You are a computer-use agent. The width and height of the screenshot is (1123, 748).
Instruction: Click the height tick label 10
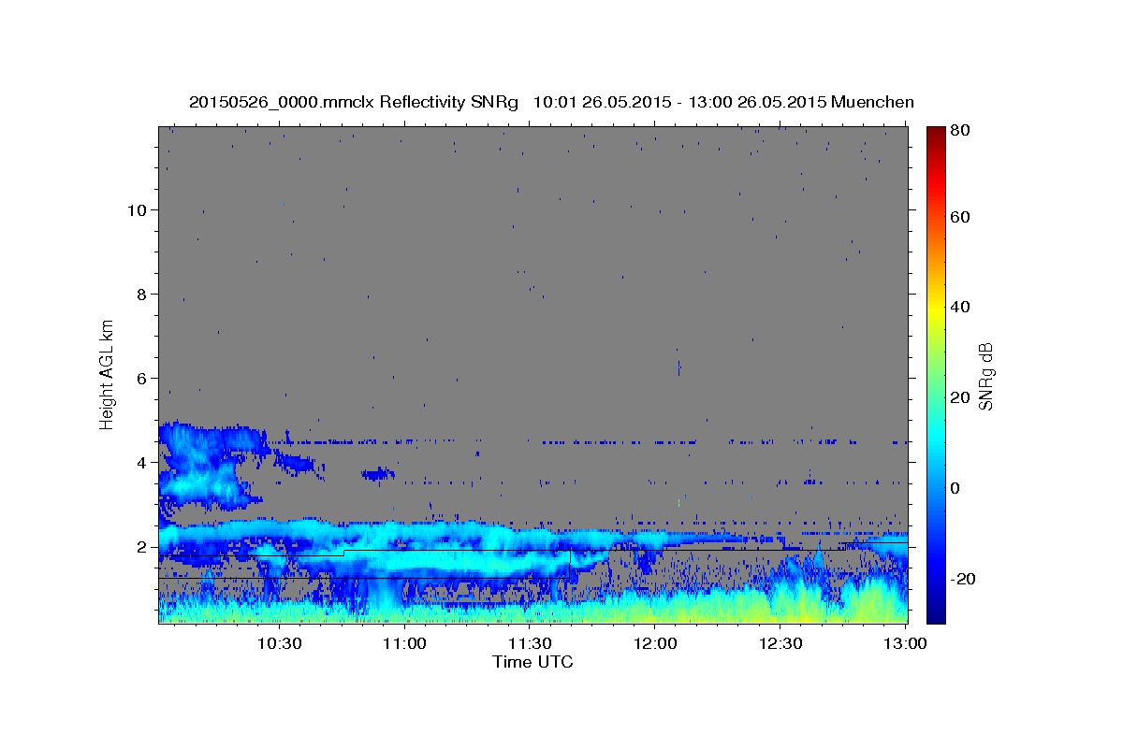pos(137,210)
